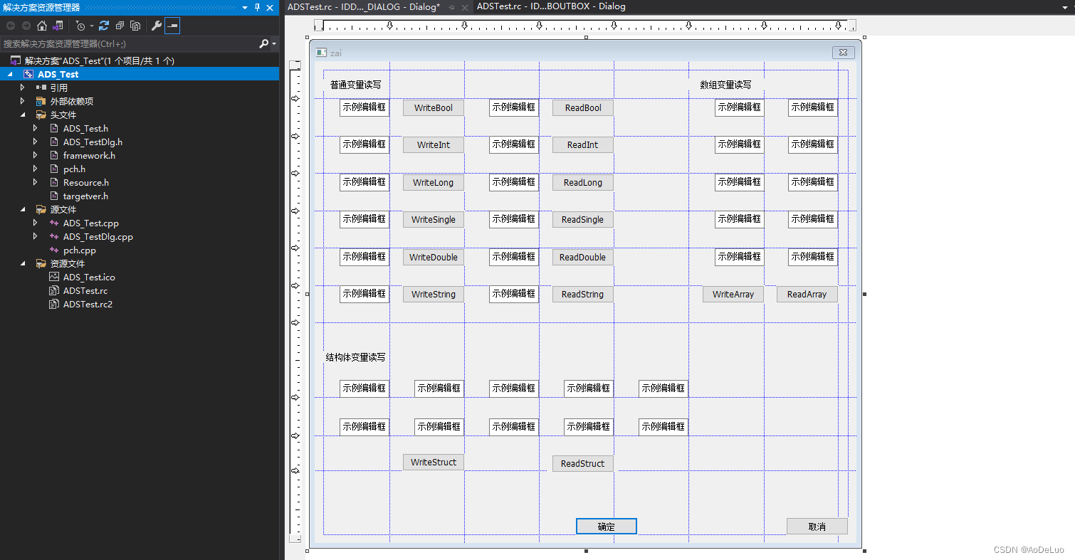The width and height of the screenshot is (1075, 560).
Task: Collapse the 头文件 folder
Action: coord(23,115)
